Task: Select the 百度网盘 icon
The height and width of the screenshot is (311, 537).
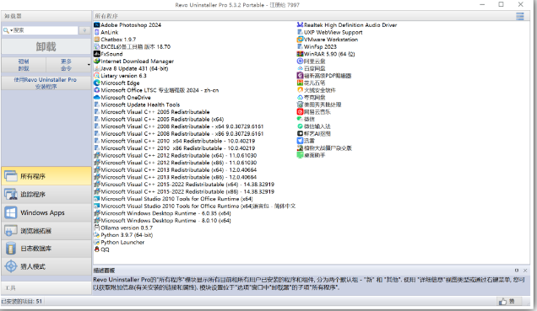Action: 300,68
